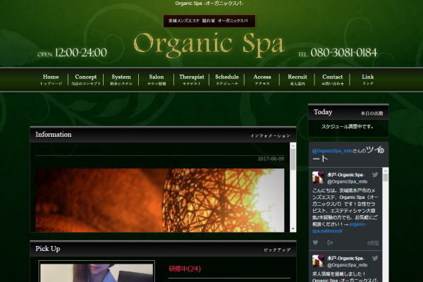Go to the Recruit page

click(x=298, y=80)
